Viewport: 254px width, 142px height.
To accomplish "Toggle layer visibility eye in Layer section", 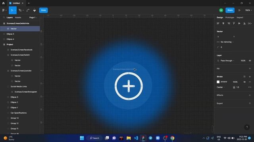I will [x=250, y=61].
